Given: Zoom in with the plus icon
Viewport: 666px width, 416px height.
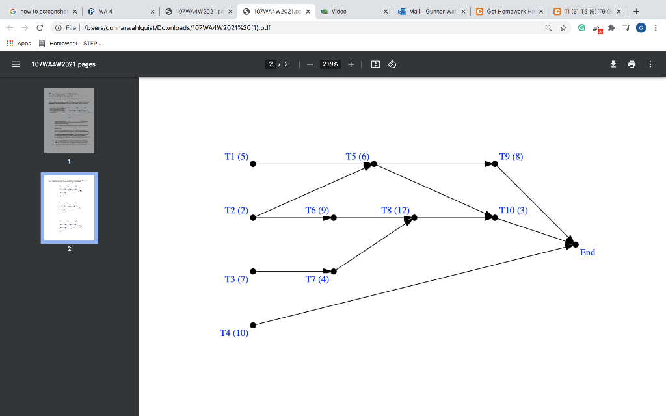Looking at the screenshot, I should [x=351, y=64].
